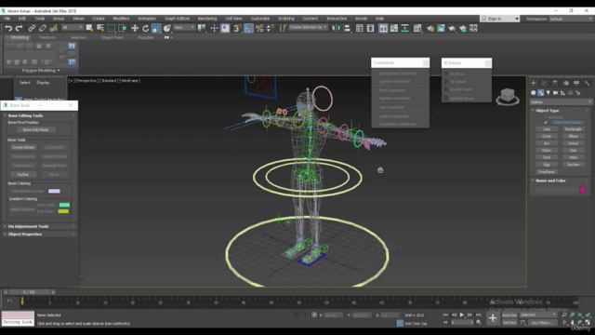Open the Utilities wrench tab
The width and height of the screenshot is (595, 335).
pyautogui.click(x=587, y=83)
